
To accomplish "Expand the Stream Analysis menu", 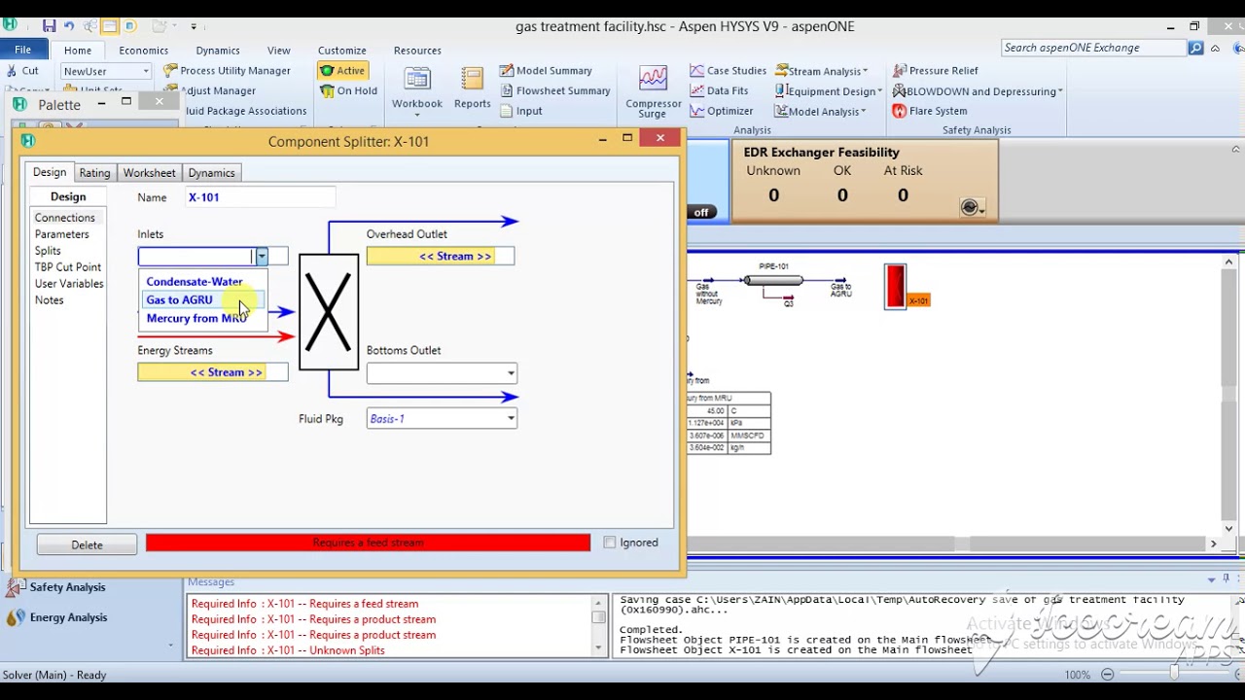I will point(822,71).
